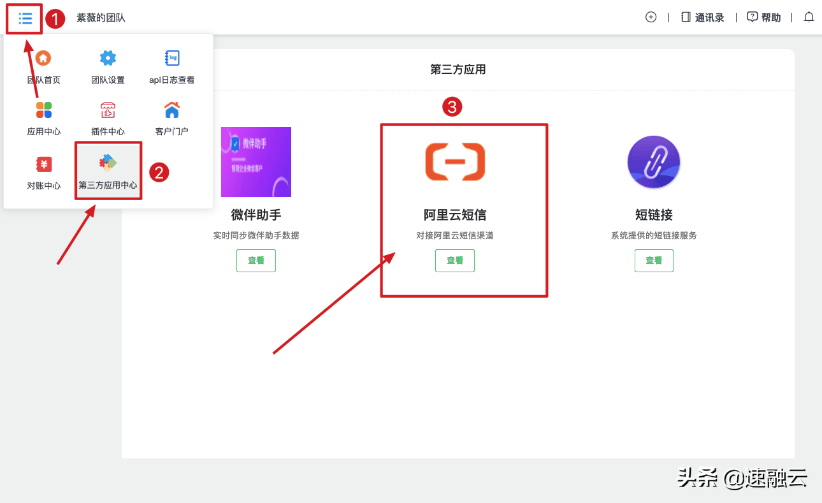
Task: Open 帮助 text link in header
Action: click(x=771, y=18)
